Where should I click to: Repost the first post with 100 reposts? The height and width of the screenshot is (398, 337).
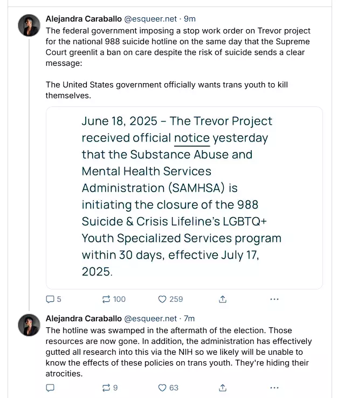106,299
